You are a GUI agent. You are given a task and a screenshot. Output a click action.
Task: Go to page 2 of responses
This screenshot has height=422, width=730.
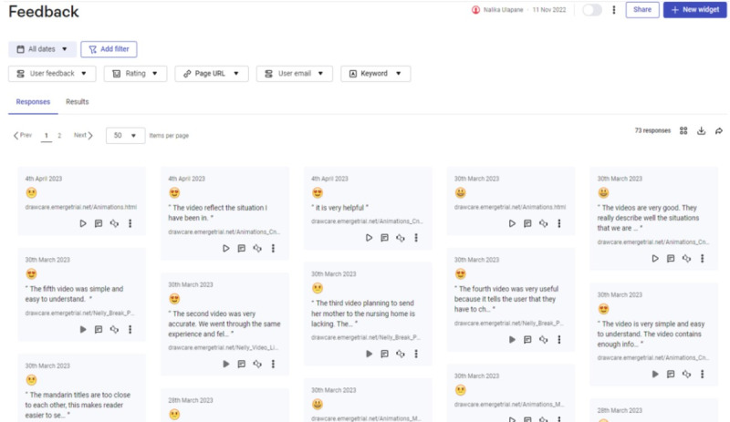pos(59,136)
